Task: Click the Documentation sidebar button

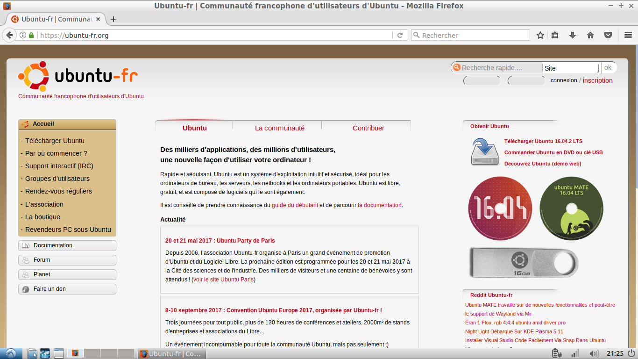Action: click(x=67, y=245)
